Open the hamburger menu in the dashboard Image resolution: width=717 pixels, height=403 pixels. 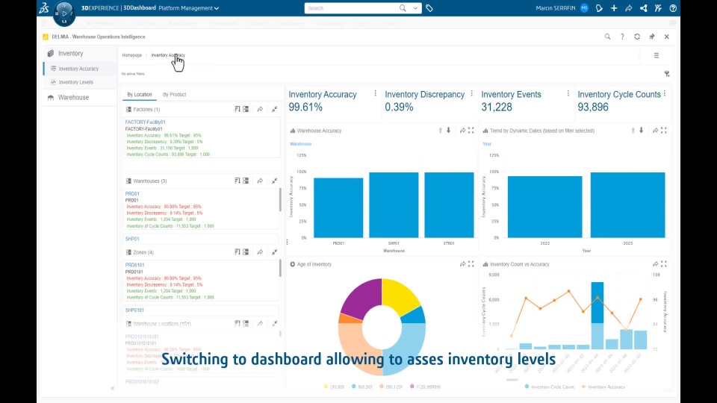tap(657, 55)
